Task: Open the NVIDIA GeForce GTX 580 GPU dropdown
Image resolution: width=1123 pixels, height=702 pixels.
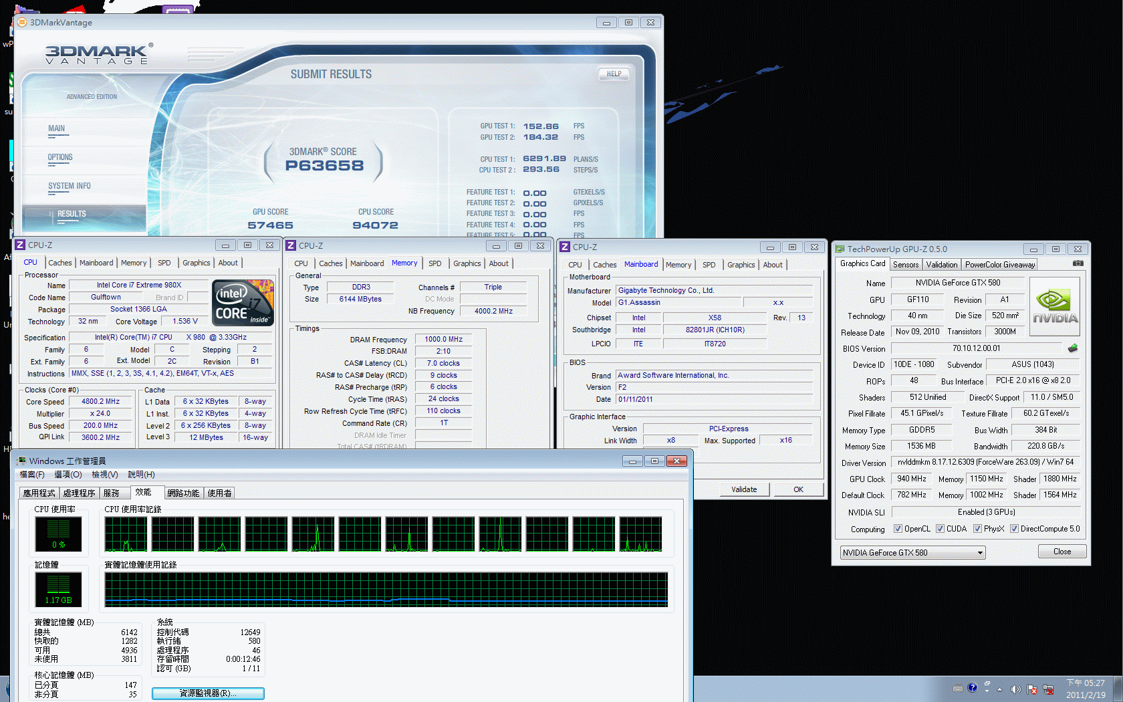Action: click(913, 553)
